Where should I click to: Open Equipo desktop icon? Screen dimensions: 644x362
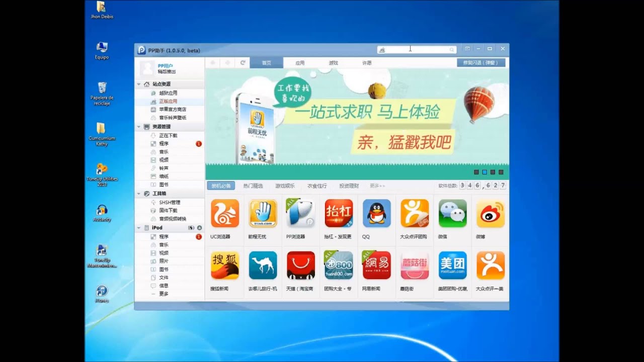(x=102, y=50)
